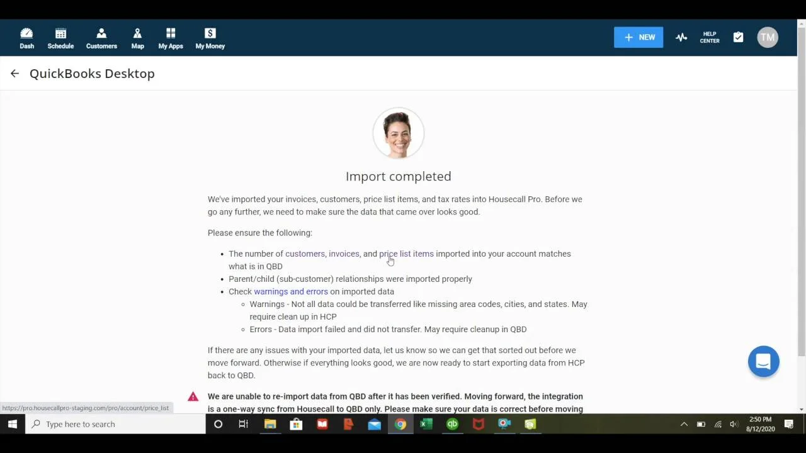Viewport: 806px width, 453px height.
Task: Go back with the left arrow
Action: pyautogui.click(x=14, y=74)
